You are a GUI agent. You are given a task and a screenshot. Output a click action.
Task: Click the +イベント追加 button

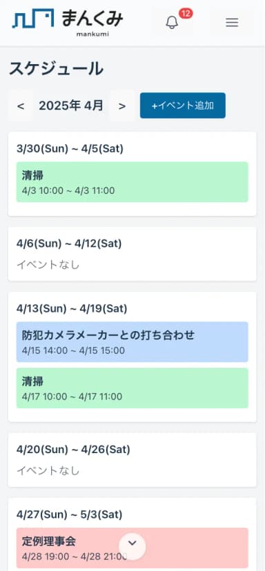point(183,106)
